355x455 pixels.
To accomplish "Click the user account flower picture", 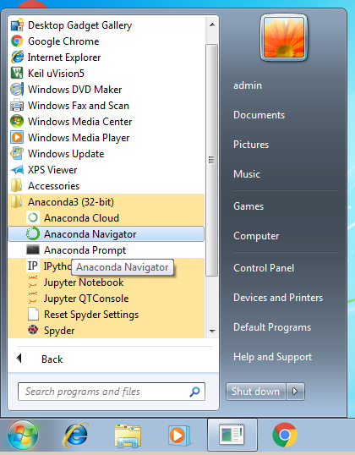I will click(284, 37).
